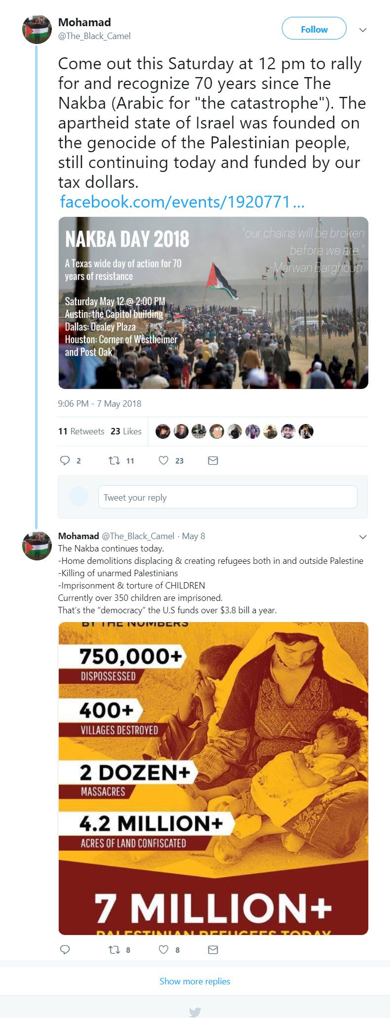The height and width of the screenshot is (1018, 390).
Task: Click the Twitter bird logo in footer
Action: [x=195, y=1012]
